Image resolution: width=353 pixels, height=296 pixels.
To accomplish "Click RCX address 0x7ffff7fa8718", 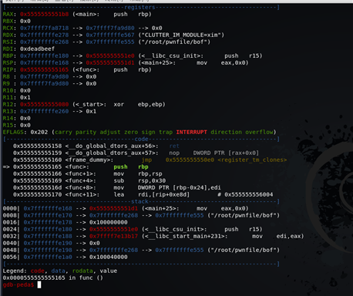I will tap(45, 28).
